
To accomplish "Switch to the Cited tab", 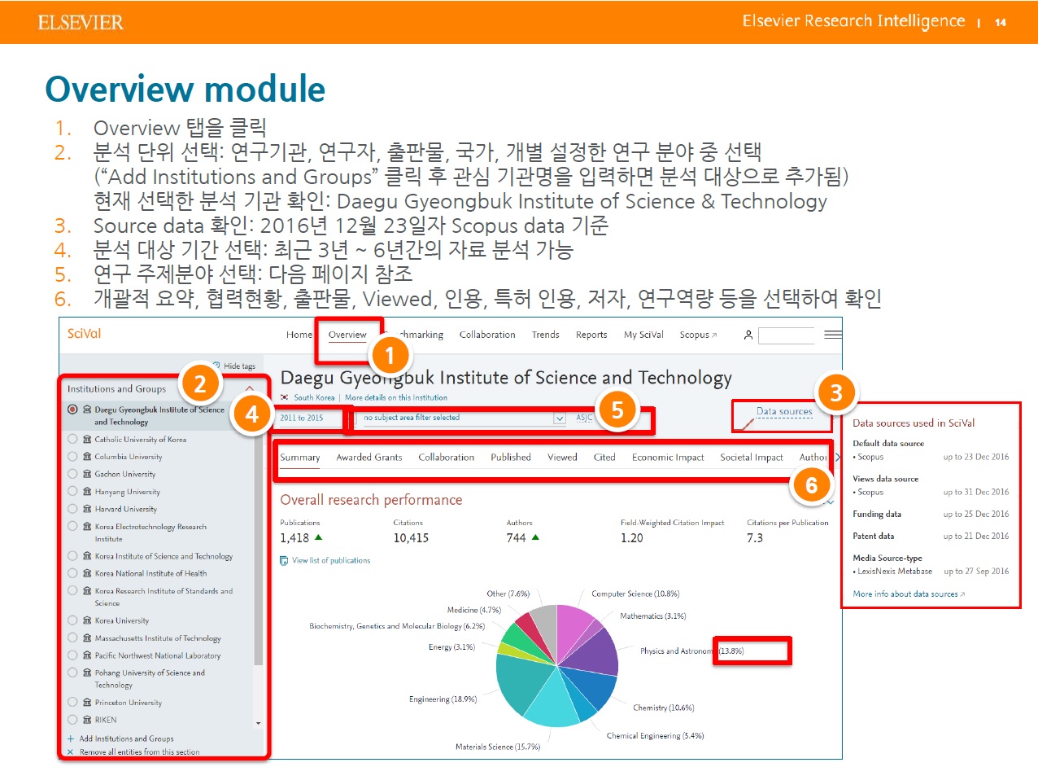I will 604,458.
